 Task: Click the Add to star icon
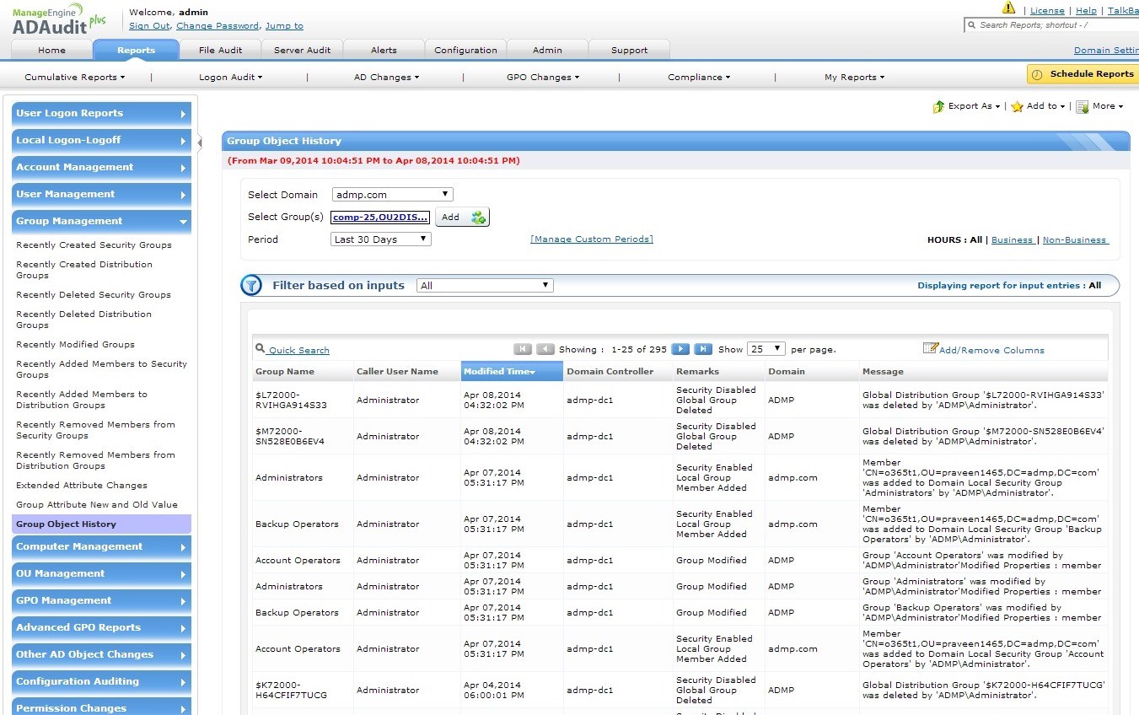coord(1018,107)
